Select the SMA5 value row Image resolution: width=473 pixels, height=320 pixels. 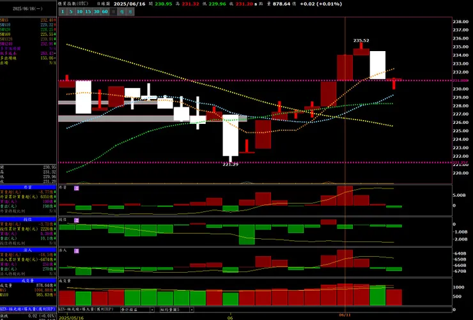(28, 20)
